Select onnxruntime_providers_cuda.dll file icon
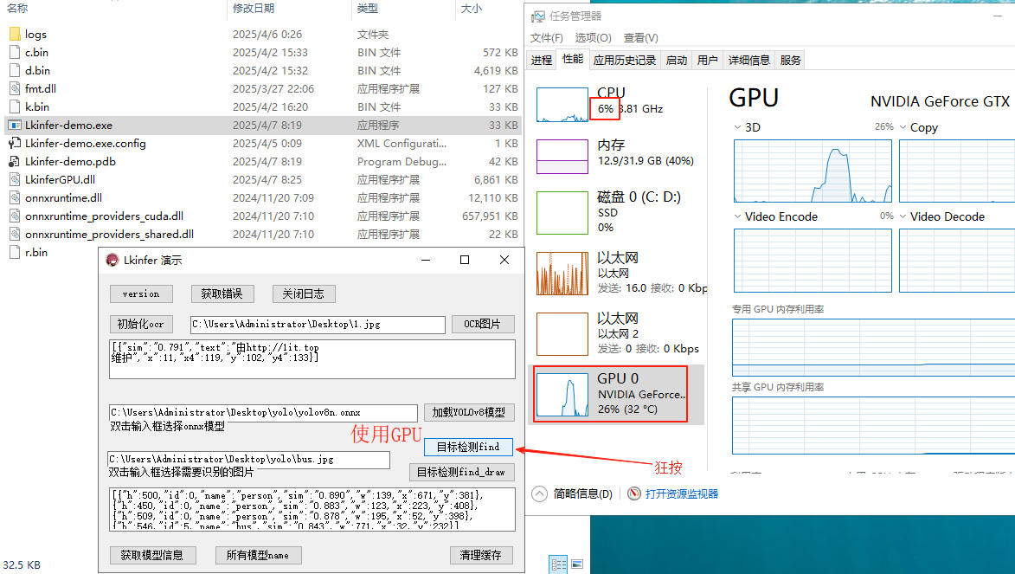1015x574 pixels. pyautogui.click(x=15, y=216)
